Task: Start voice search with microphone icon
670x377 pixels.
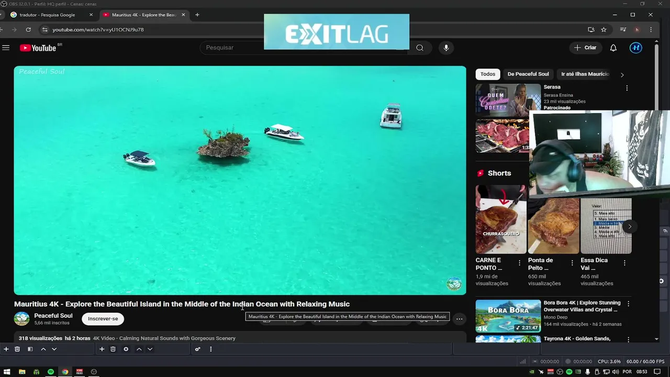Action: coord(446,48)
